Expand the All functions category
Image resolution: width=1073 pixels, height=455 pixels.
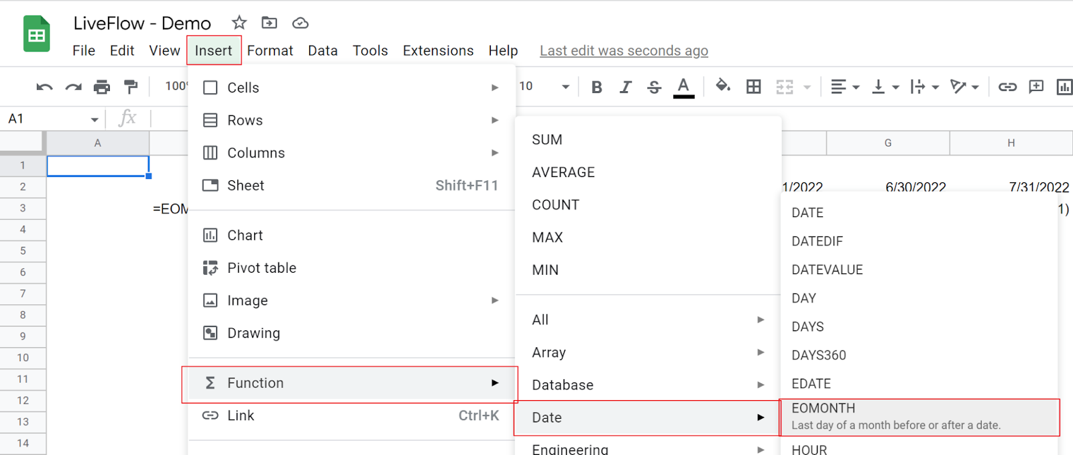pos(648,320)
